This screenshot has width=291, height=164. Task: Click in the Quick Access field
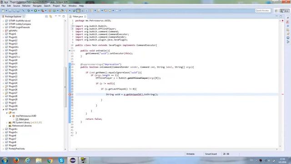tap(263, 10)
